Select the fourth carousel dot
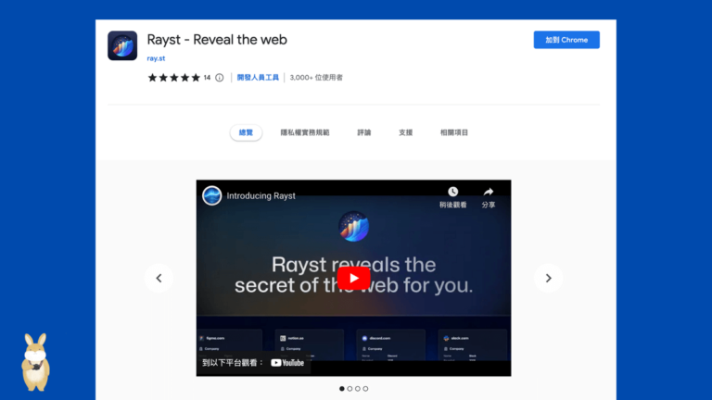 click(365, 389)
